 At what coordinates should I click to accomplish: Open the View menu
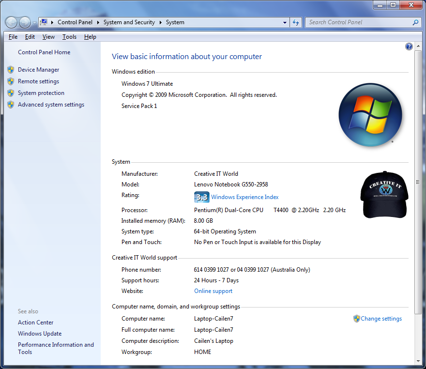(x=48, y=37)
